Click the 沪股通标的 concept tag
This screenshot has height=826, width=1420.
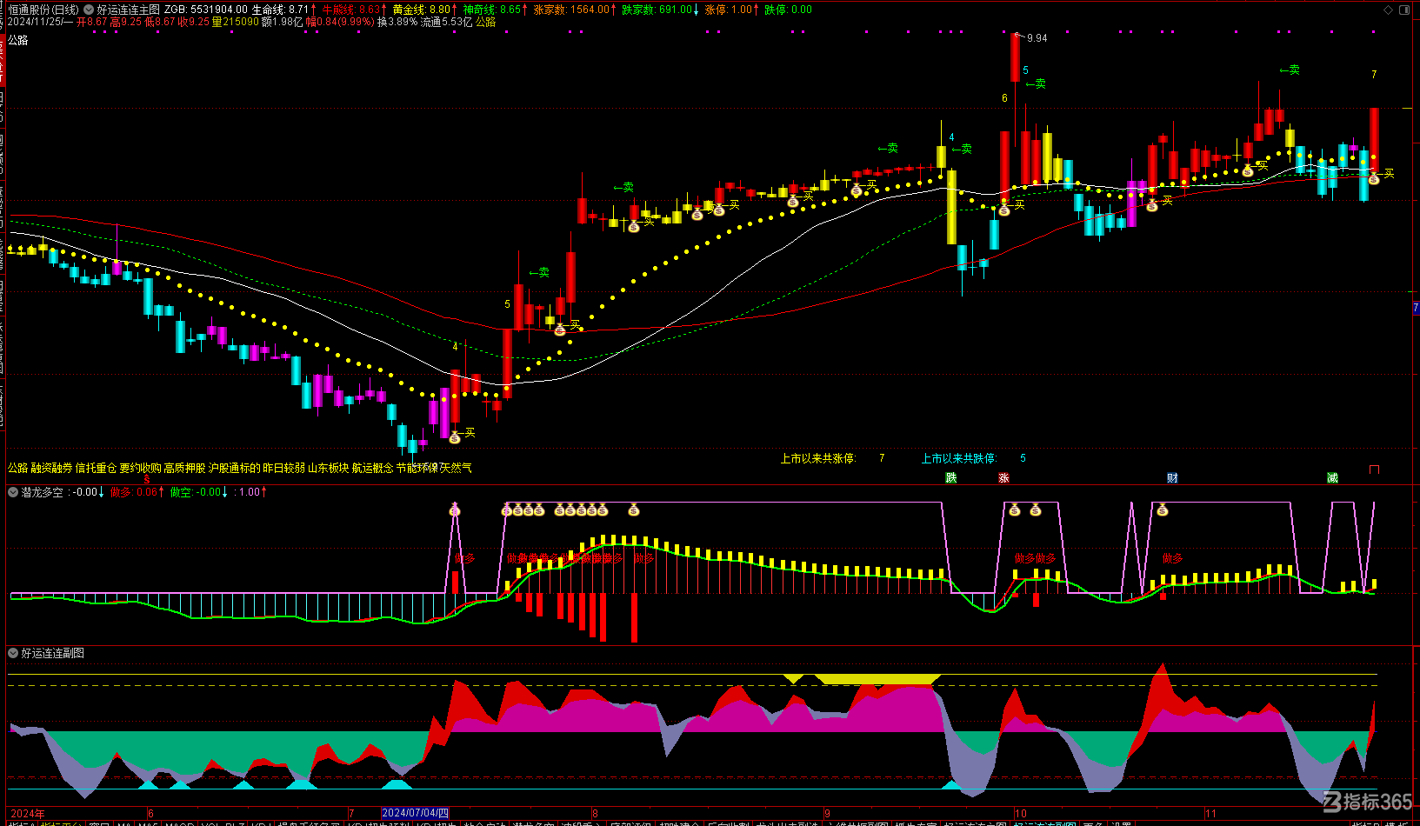(x=235, y=468)
